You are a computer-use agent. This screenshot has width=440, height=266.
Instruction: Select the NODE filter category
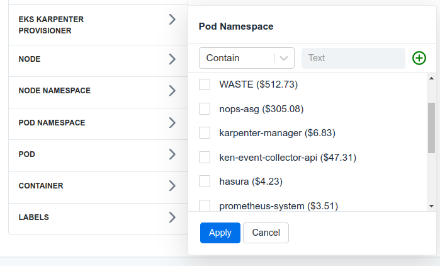(98, 61)
